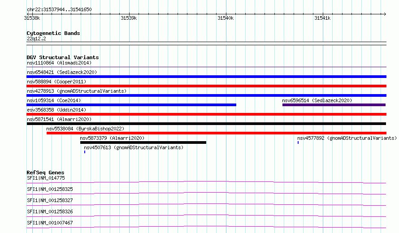This screenshot has width=399, height=233.
Task: Click the 31538k ruler position label
Action: (x=32, y=18)
